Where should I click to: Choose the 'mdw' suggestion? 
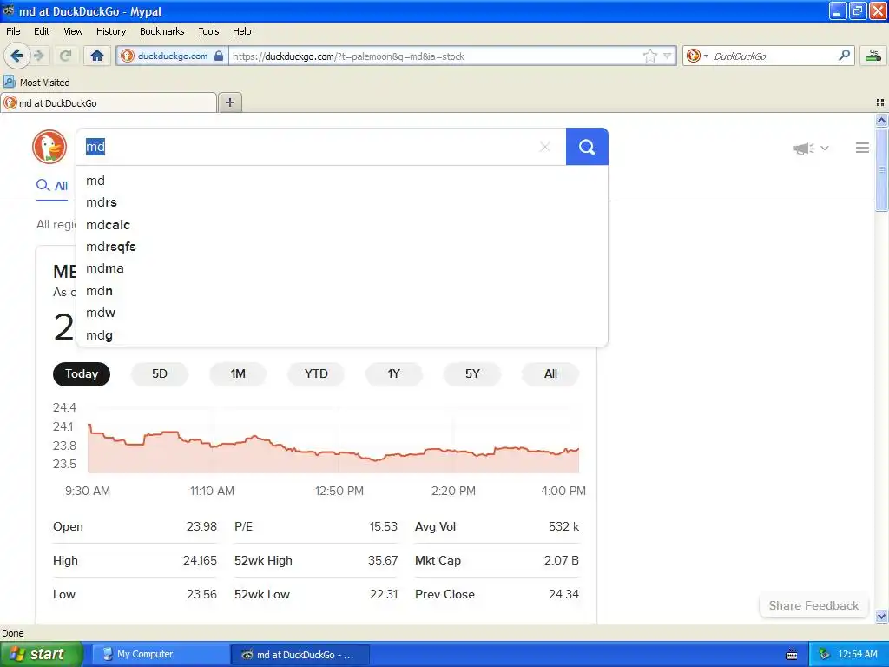point(342,313)
